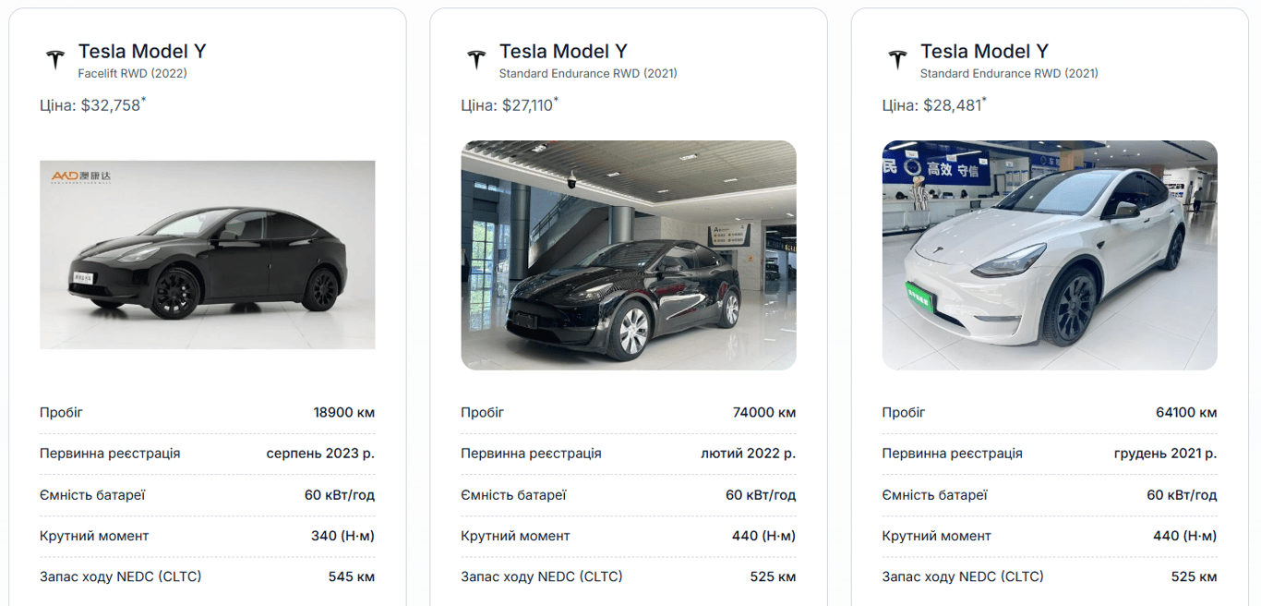Click Tesla Model Y title above $28,481 price
This screenshot has height=606, width=1261.
[x=984, y=51]
